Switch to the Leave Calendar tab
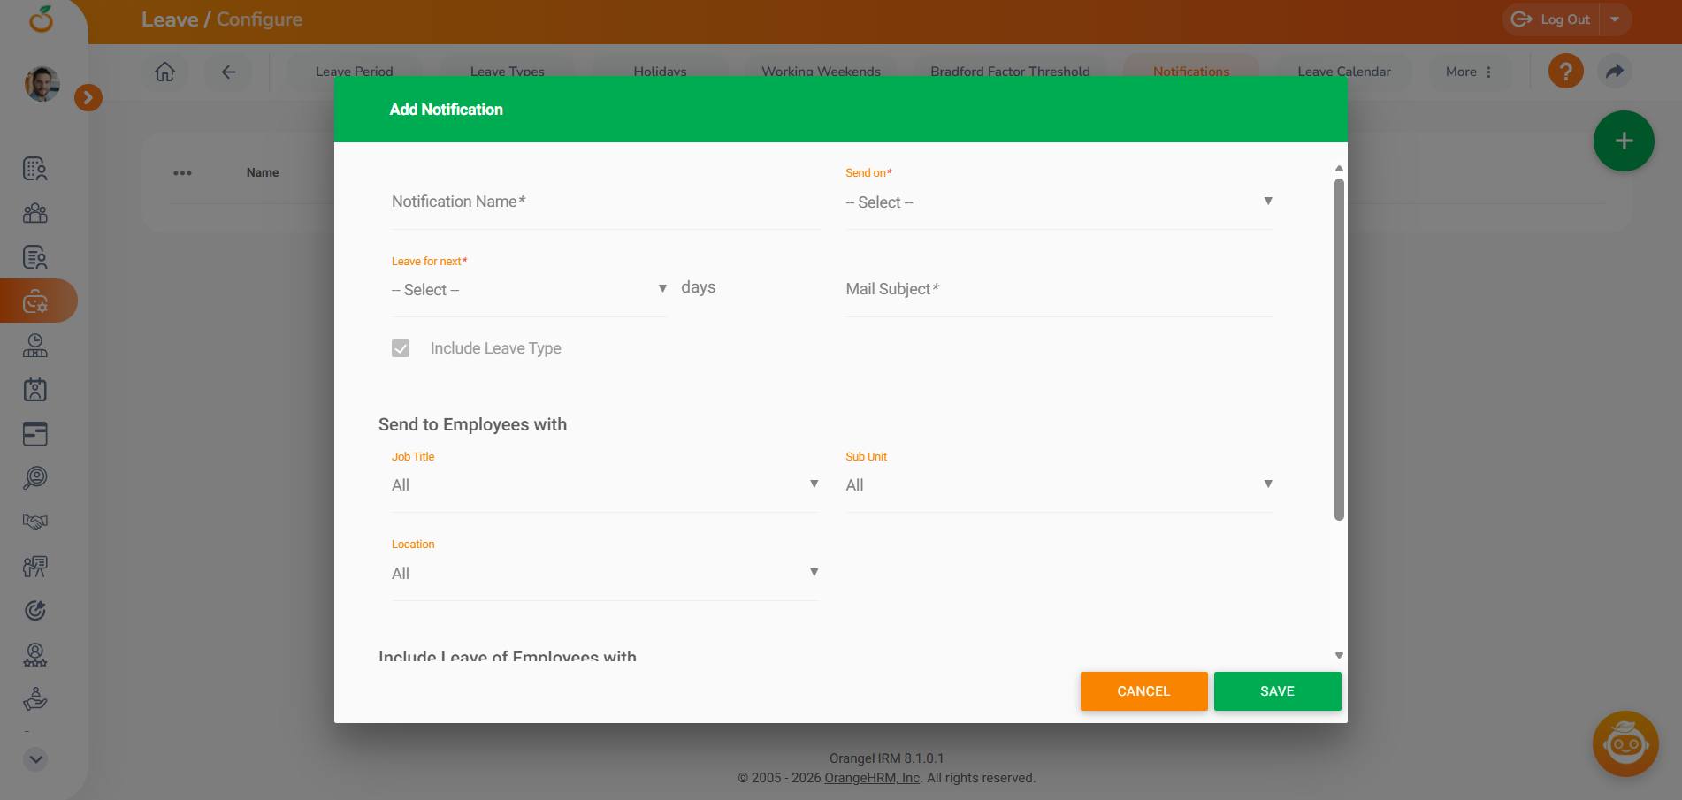Screen dimensions: 1682x800 pyautogui.click(x=1344, y=72)
